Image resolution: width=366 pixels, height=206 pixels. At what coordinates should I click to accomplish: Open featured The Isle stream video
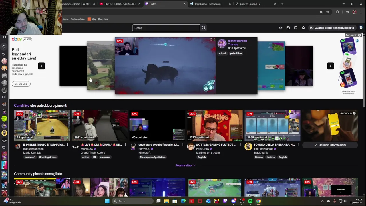(165, 66)
